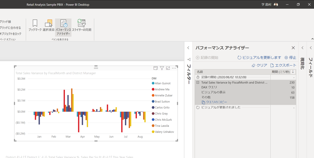314x158 pixels.
Task: Toggle lock objects (オブジェクトをロック)
Action: (x=11, y=34)
